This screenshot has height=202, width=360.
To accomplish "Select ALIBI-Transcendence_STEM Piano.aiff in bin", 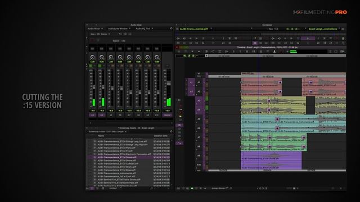I will pos(116,148).
